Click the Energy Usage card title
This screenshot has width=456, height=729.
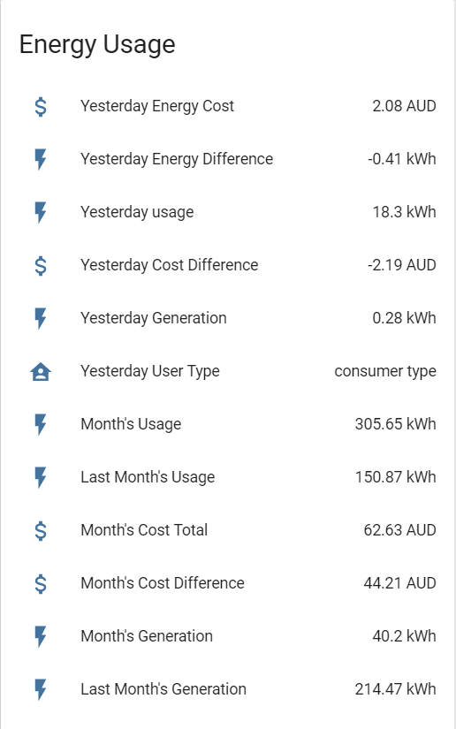coord(97,45)
